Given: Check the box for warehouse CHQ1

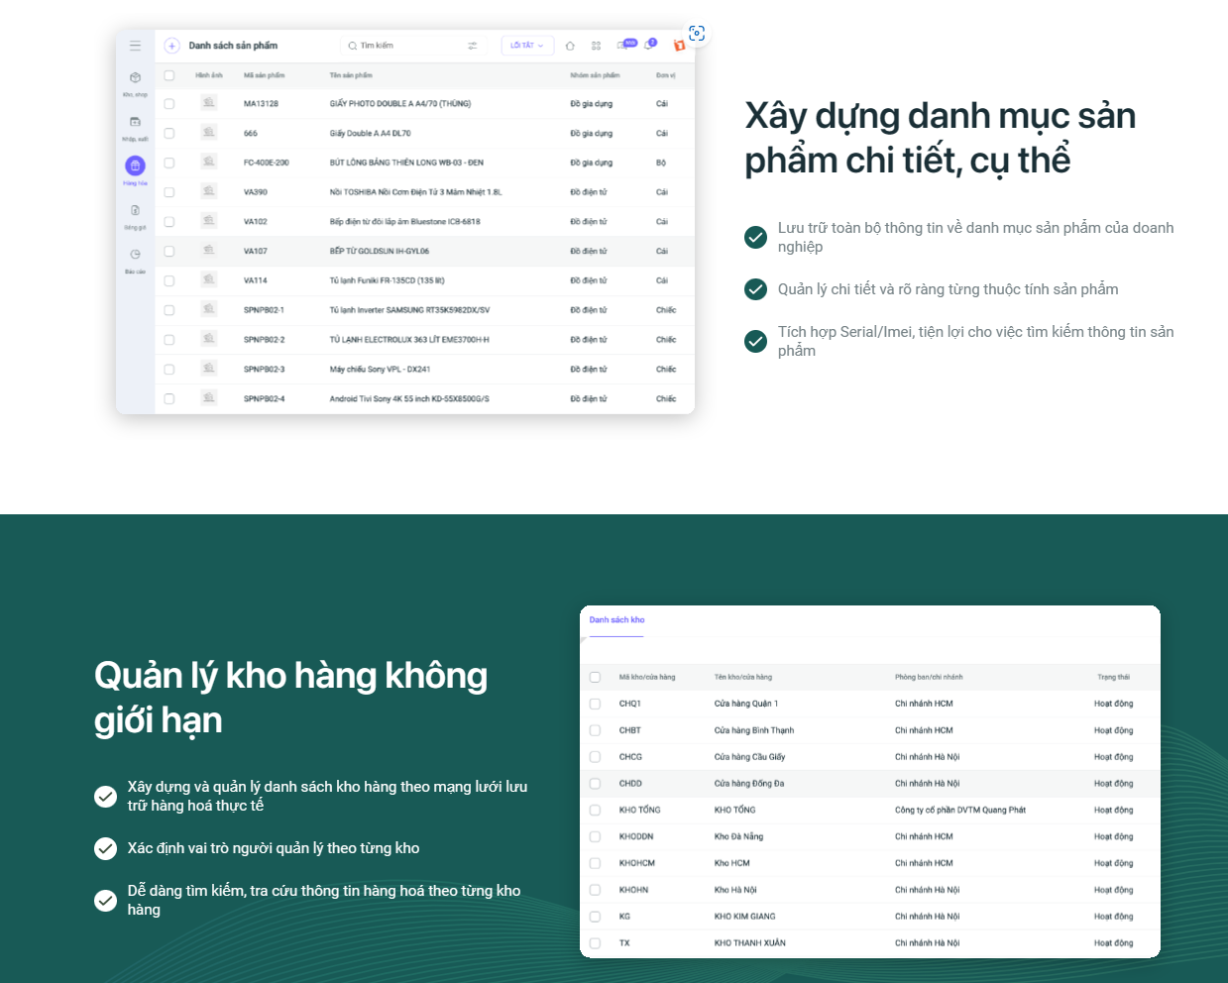Looking at the screenshot, I should point(595,704).
